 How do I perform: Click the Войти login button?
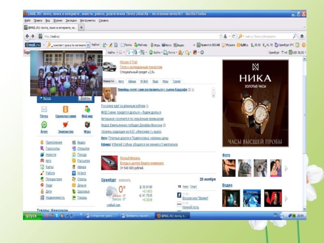(85, 98)
